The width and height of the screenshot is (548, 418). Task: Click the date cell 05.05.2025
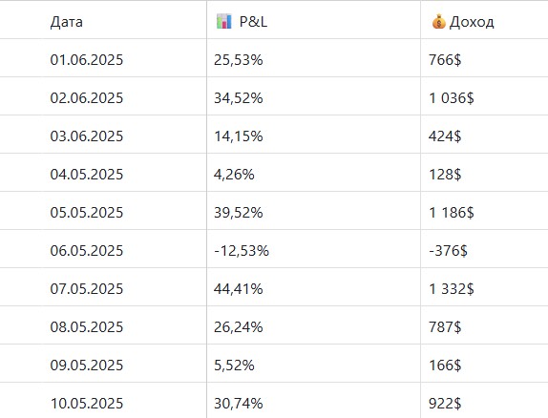87,212
